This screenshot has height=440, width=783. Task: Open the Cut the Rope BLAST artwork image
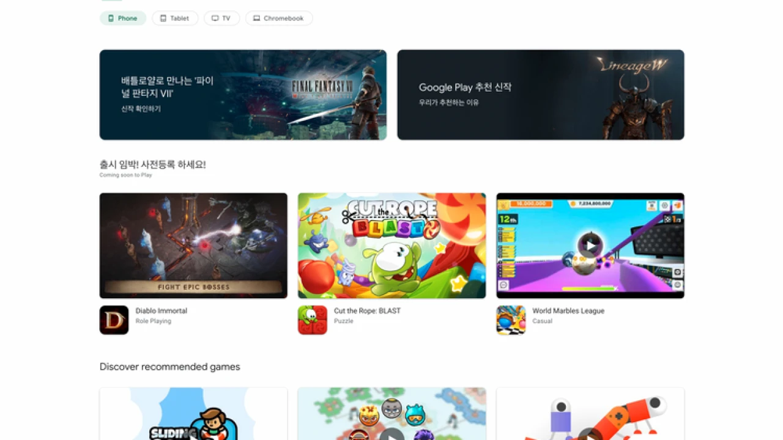point(391,246)
